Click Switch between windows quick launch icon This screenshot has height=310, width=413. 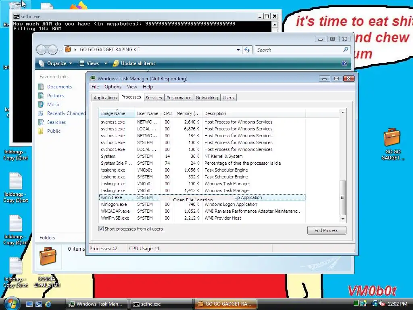coord(39,304)
